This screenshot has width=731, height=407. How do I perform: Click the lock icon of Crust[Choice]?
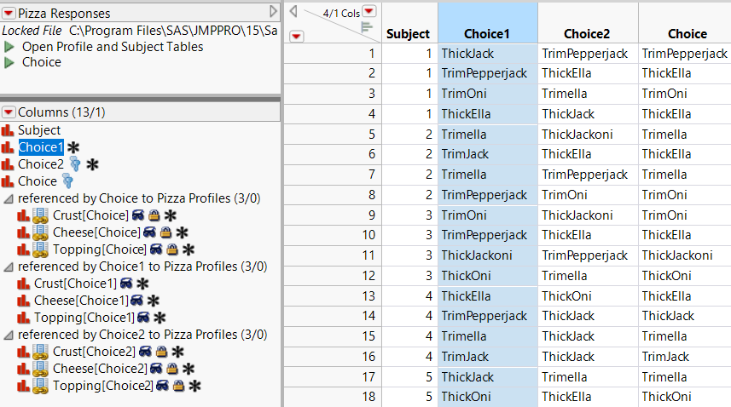[x=154, y=215]
